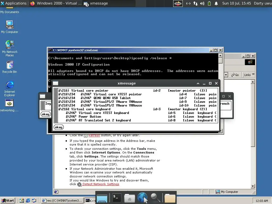Image resolution: width=272 pixels, height=204 pixels.
Task: Open the plain folder icon in dock
Action: [170, 198]
